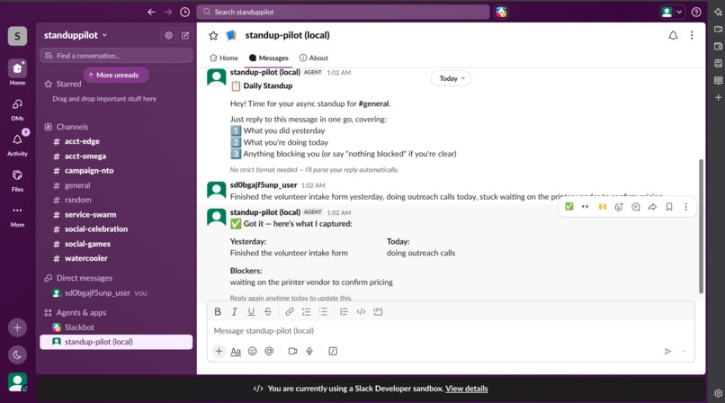The height and width of the screenshot is (403, 725).
Task: Click the More unreads button
Action: tap(116, 75)
